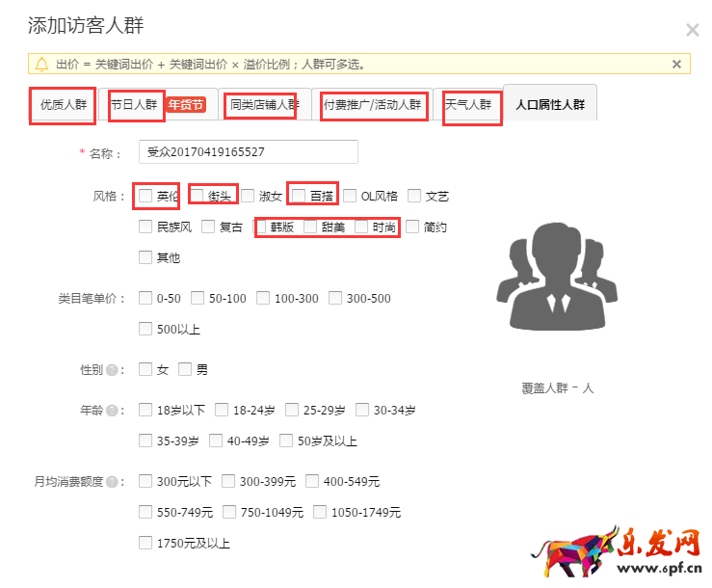Check the 30-34岁 age checkbox
Image resolution: width=712 pixels, height=588 pixels.
click(362, 410)
